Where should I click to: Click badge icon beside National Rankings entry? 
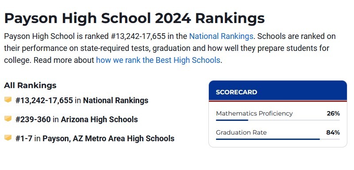(x=8, y=100)
